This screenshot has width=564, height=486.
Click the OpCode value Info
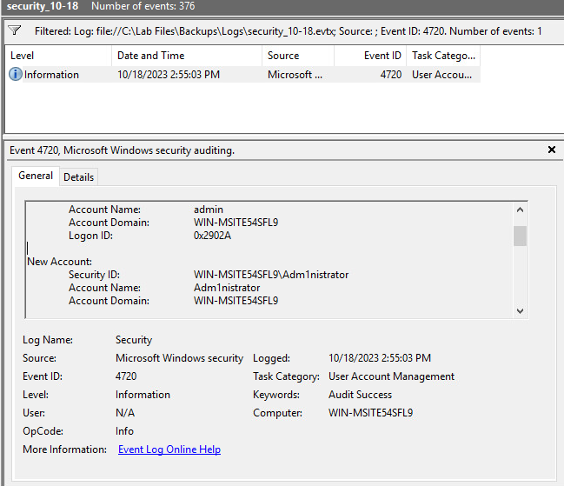[x=124, y=431]
